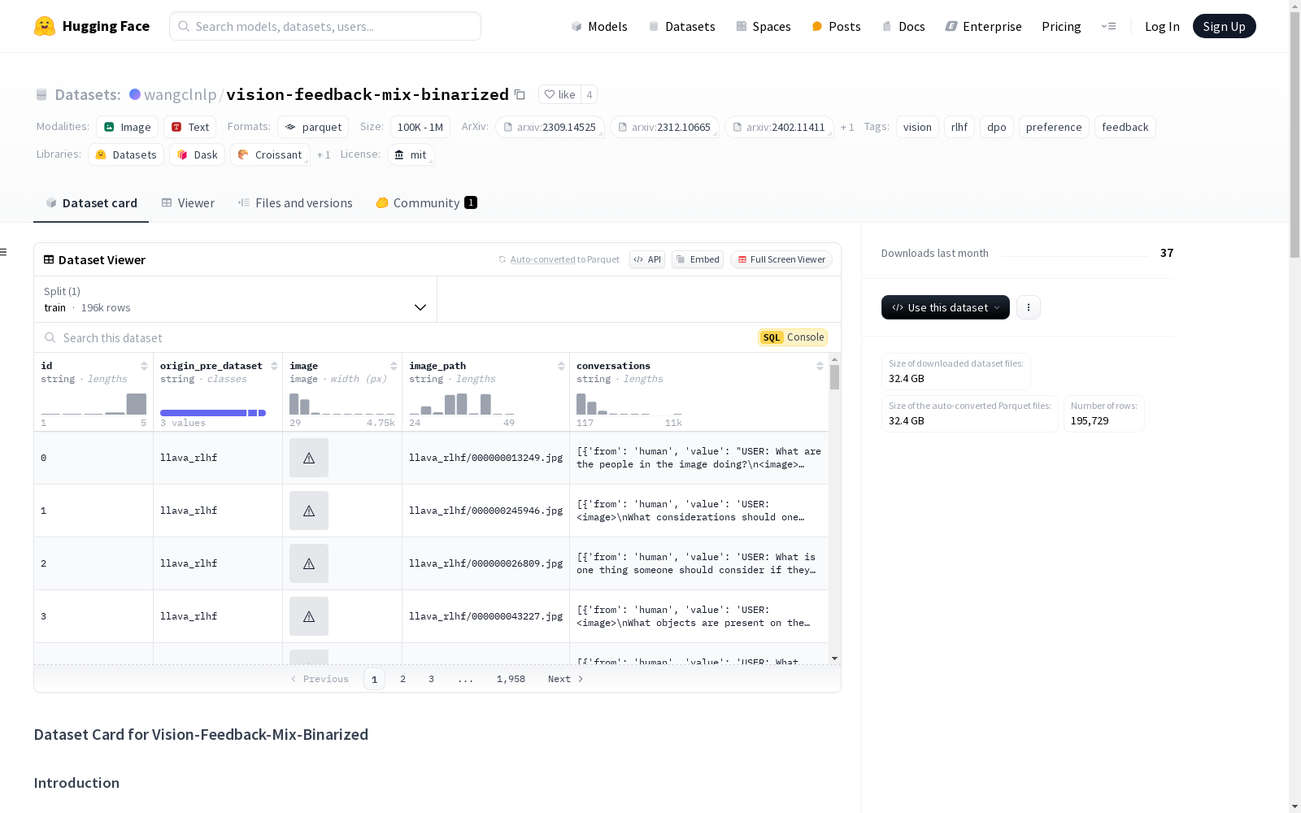1301x813 pixels.
Task: Open the Dask library tag
Action: pos(198,154)
